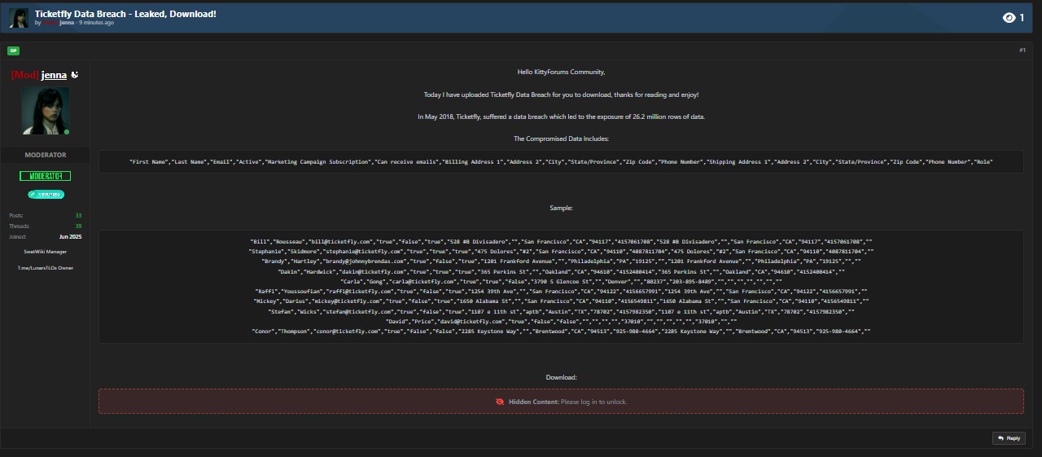This screenshot has height=457, width=1042.
Task: Open the small author avatar in thread header
Action: (19, 17)
